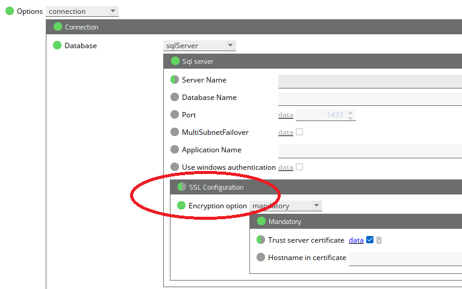Click the Connection section header label
The height and width of the screenshot is (289, 462).
tap(81, 27)
